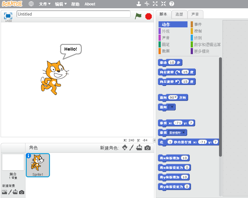Switch to the 声音 tab

point(195,14)
